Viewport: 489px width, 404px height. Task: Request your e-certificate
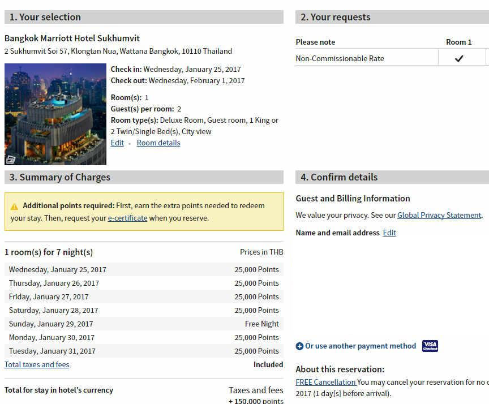pyautogui.click(x=127, y=217)
